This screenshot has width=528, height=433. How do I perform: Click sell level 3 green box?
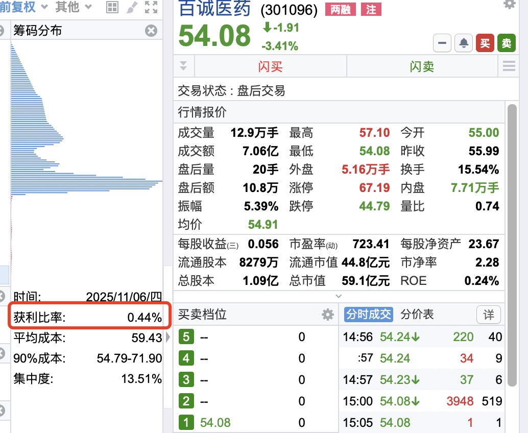[186, 380]
